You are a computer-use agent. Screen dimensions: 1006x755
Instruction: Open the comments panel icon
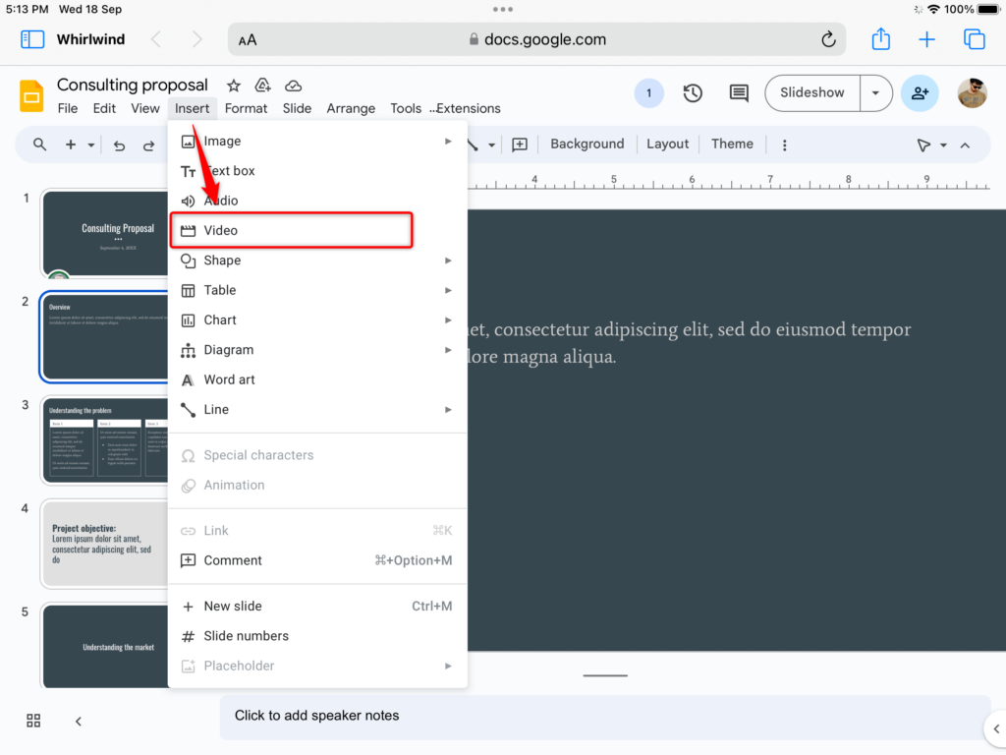[738, 92]
